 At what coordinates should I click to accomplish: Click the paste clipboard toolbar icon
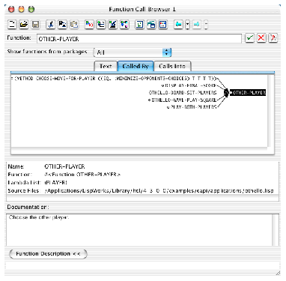(74, 24)
